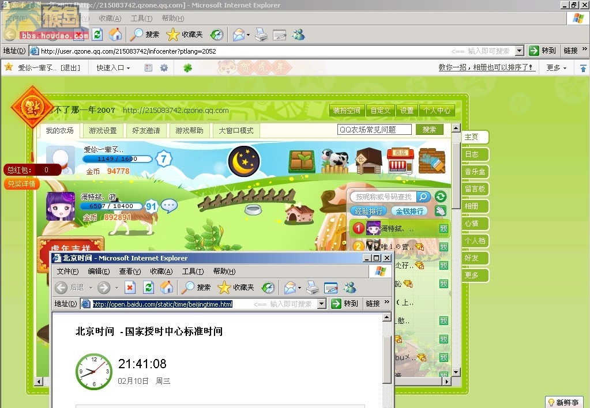Screen dimensions: 590x408
Task: Refresh the friend list with the green icon
Action: 440,197
